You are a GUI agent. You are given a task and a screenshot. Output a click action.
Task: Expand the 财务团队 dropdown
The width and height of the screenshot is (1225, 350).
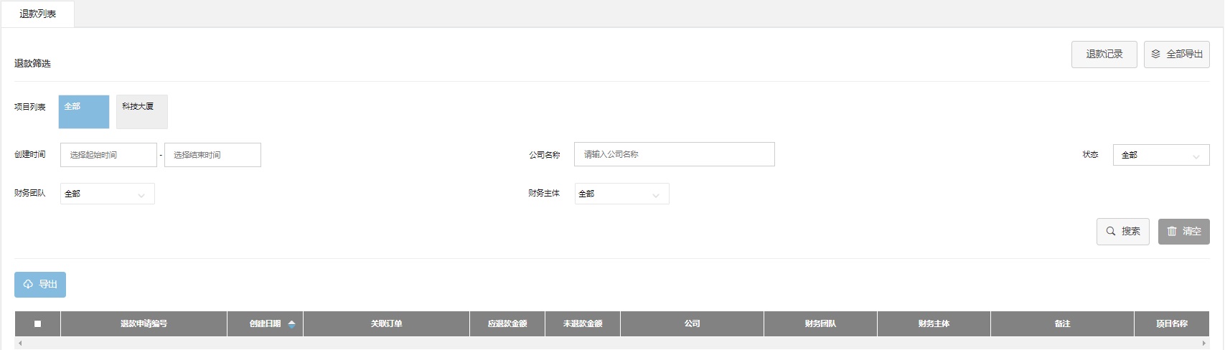click(108, 194)
